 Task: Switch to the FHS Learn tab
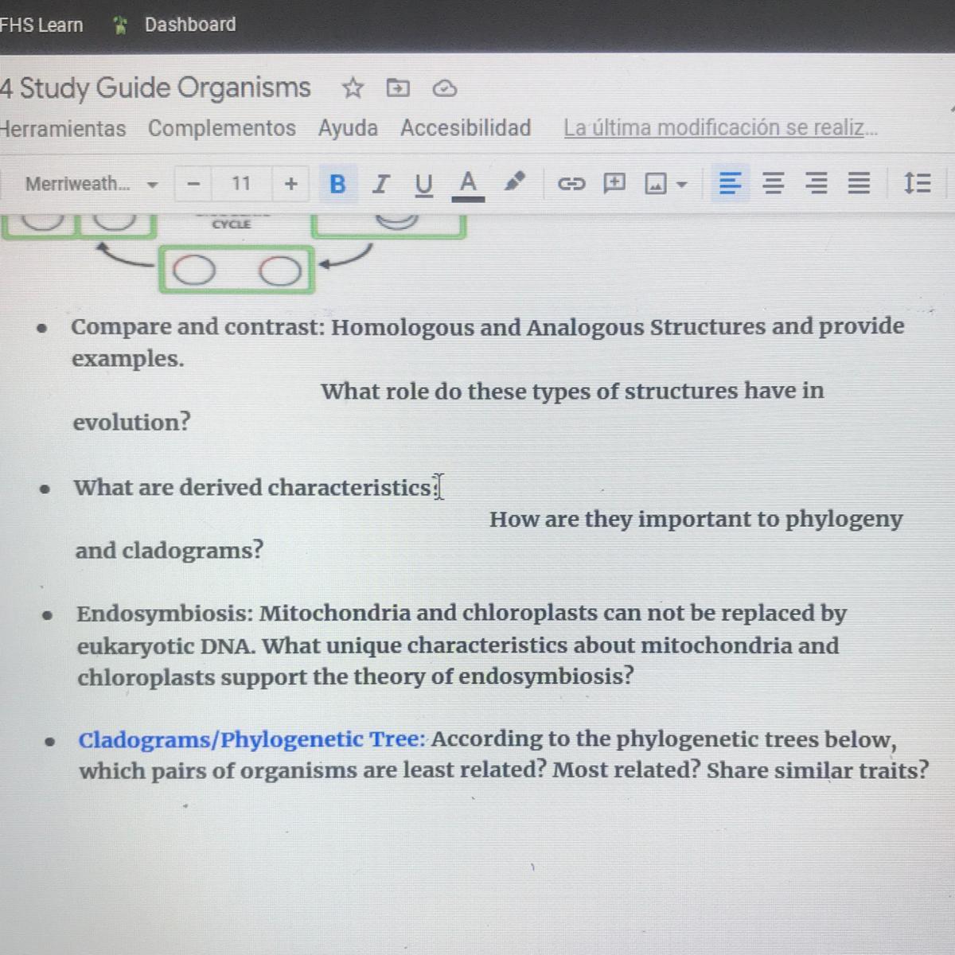41,25
